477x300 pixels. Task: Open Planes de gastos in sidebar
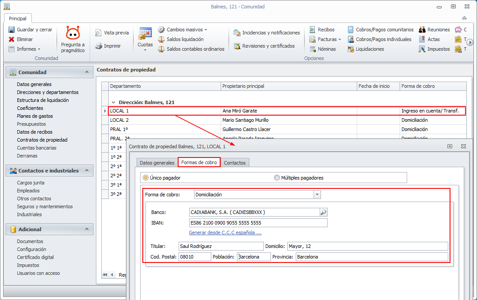tap(34, 116)
